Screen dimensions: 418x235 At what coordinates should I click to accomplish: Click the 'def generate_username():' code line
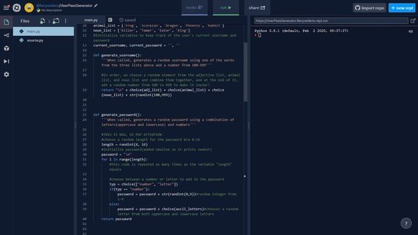coord(118,55)
